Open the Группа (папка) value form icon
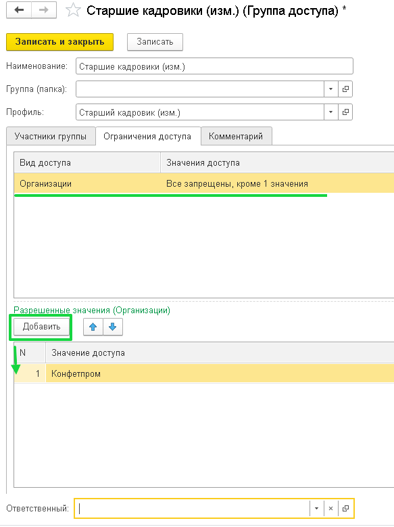The image size is (394, 527). (345, 89)
